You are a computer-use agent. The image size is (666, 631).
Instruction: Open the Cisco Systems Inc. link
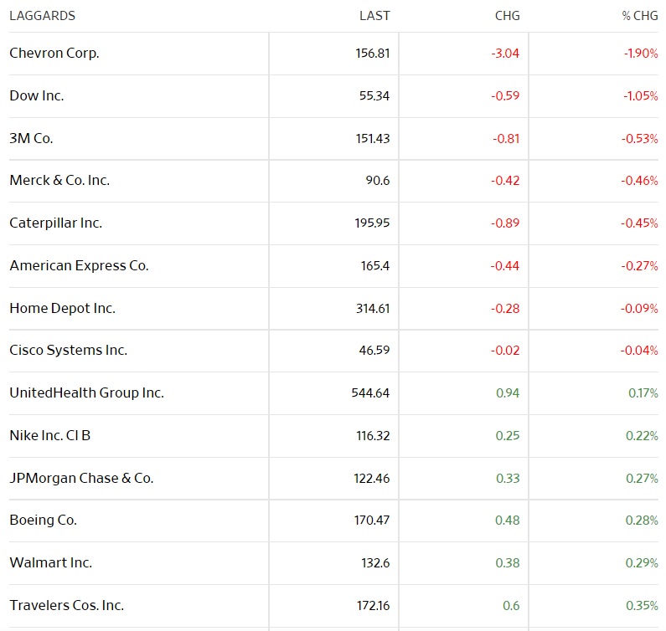click(69, 351)
